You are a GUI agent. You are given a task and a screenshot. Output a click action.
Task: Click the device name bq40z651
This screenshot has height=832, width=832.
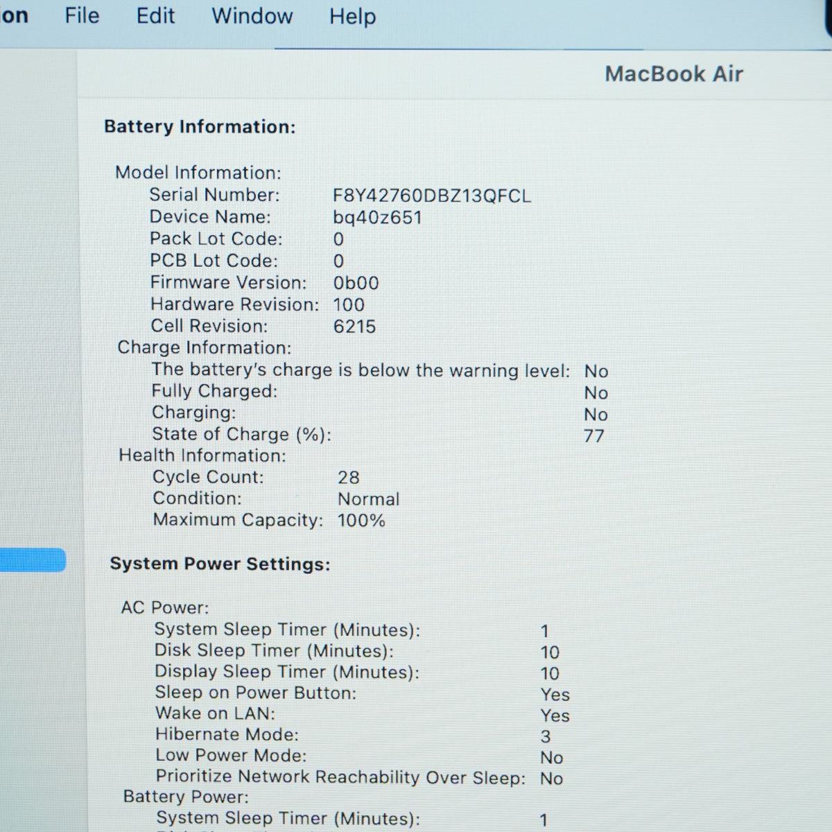pyautogui.click(x=377, y=218)
